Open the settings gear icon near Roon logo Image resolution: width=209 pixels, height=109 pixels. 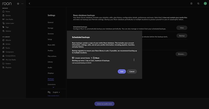pos(18,4)
